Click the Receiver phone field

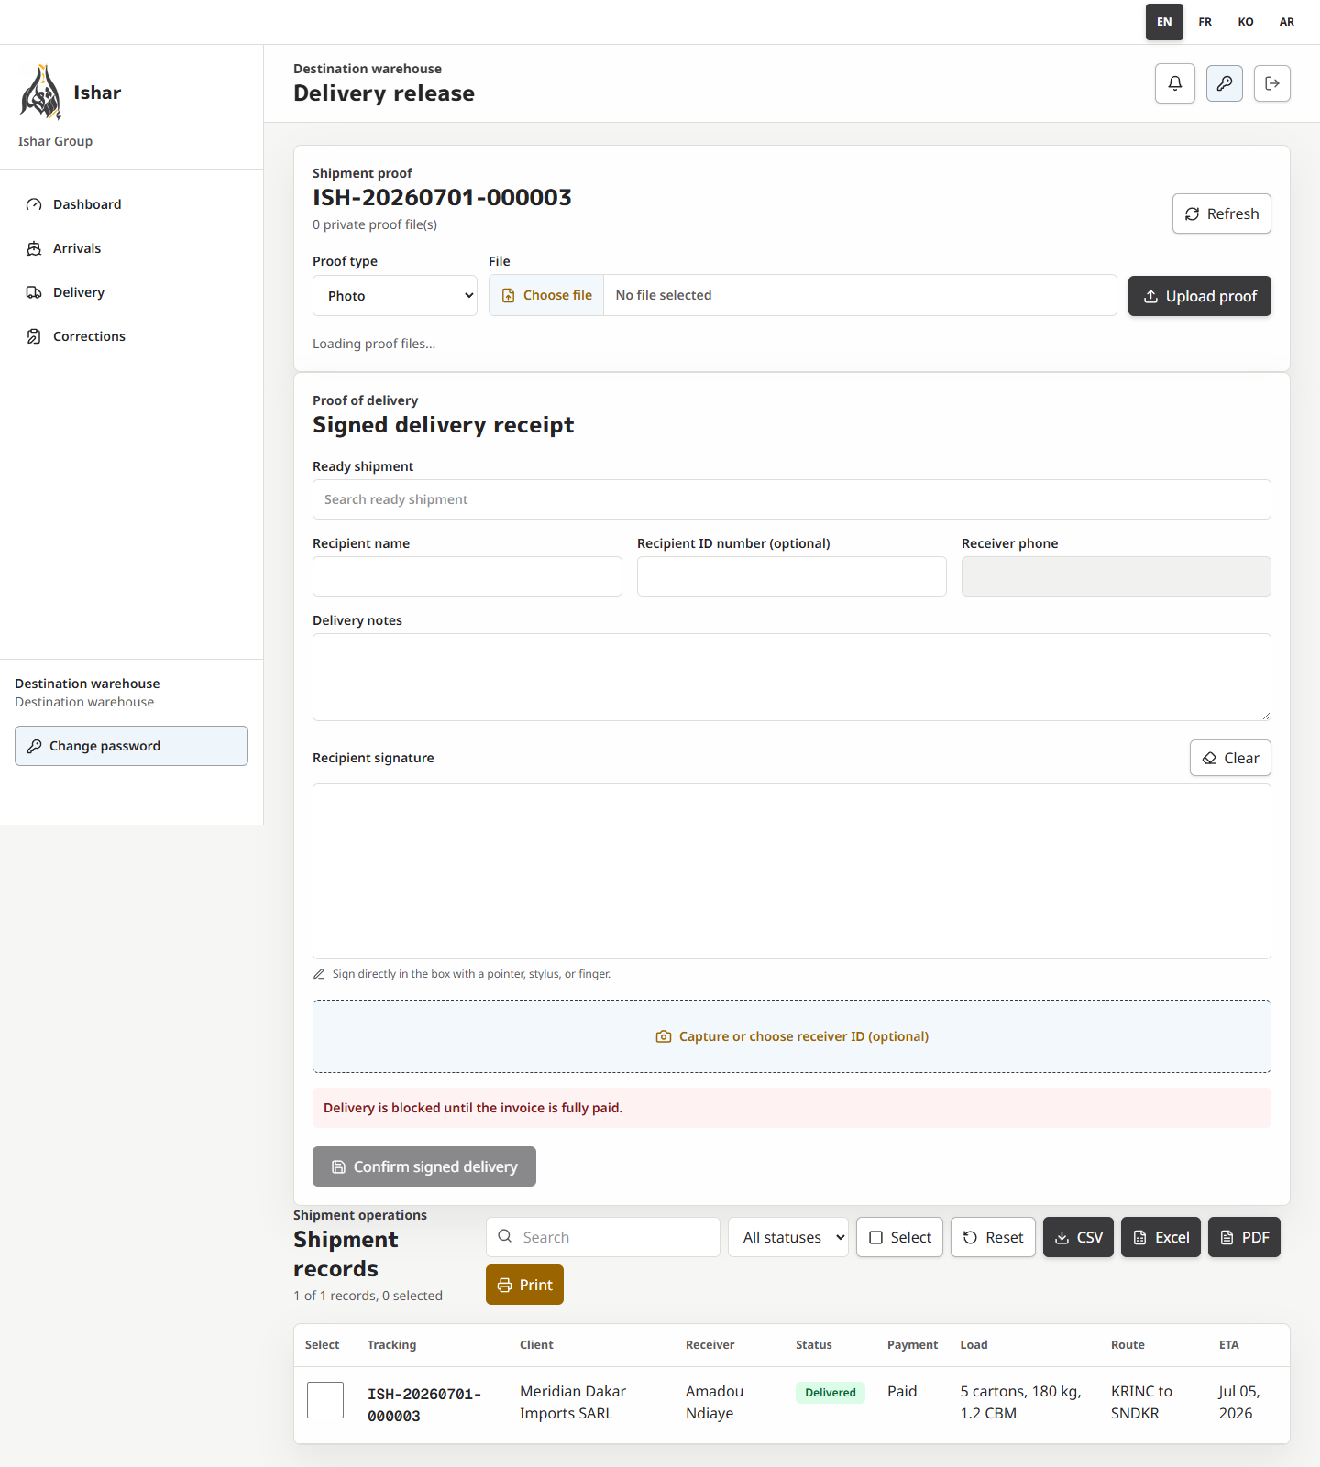(1116, 576)
